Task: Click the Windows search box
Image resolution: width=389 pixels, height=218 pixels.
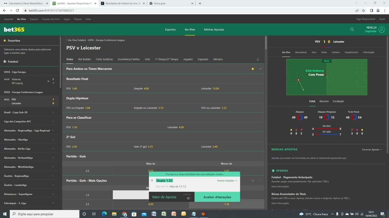Action: [x=45, y=214]
